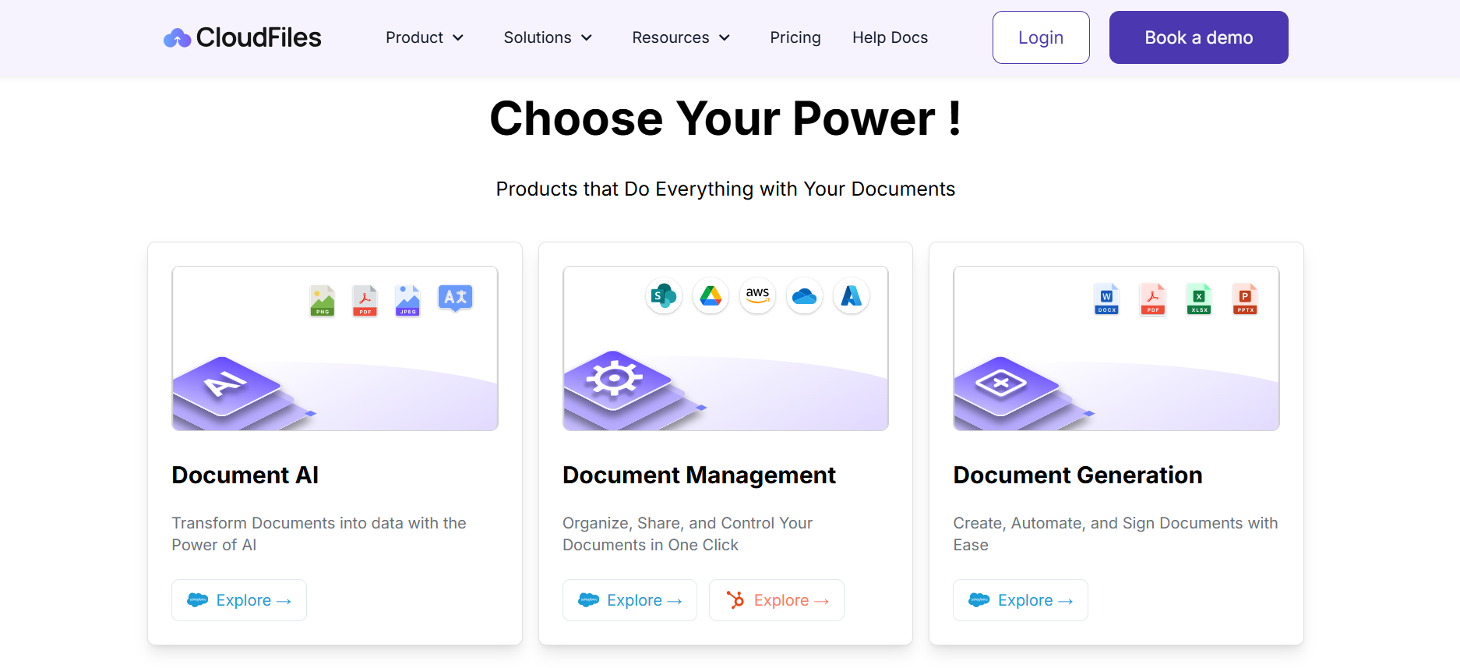Image resolution: width=1460 pixels, height=668 pixels.
Task: Open Help Docs from navigation
Action: pyautogui.click(x=890, y=37)
